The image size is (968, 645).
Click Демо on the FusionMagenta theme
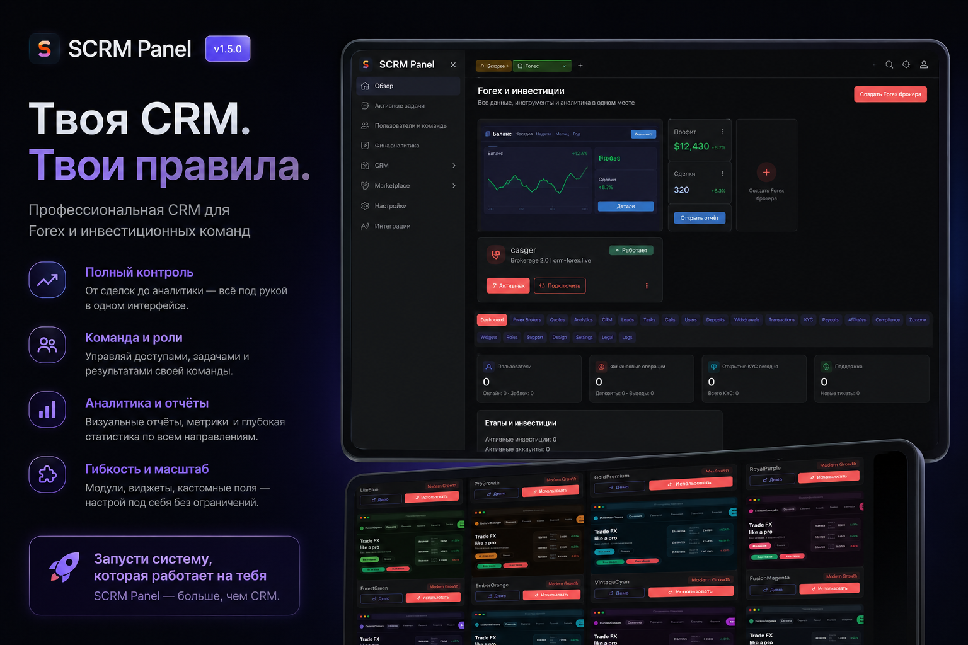[x=773, y=590]
